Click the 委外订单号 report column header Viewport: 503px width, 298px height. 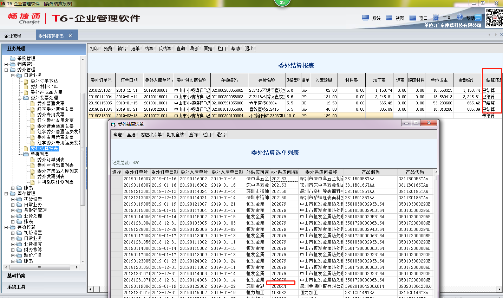coord(102,80)
